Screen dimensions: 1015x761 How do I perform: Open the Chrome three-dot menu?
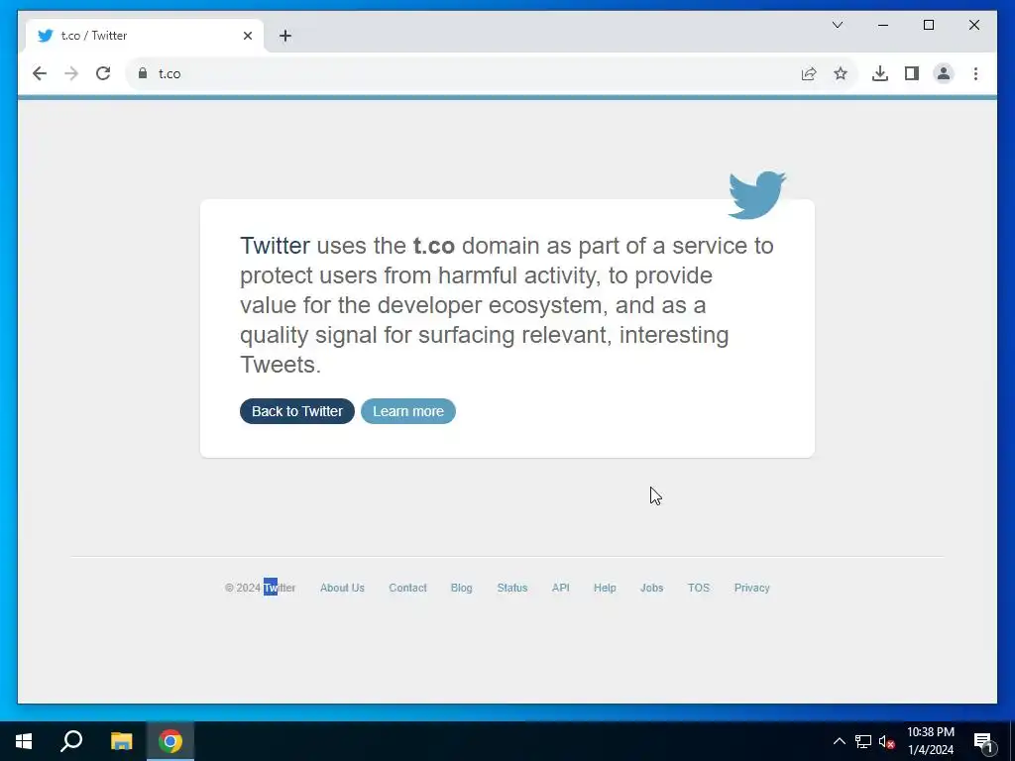(975, 73)
